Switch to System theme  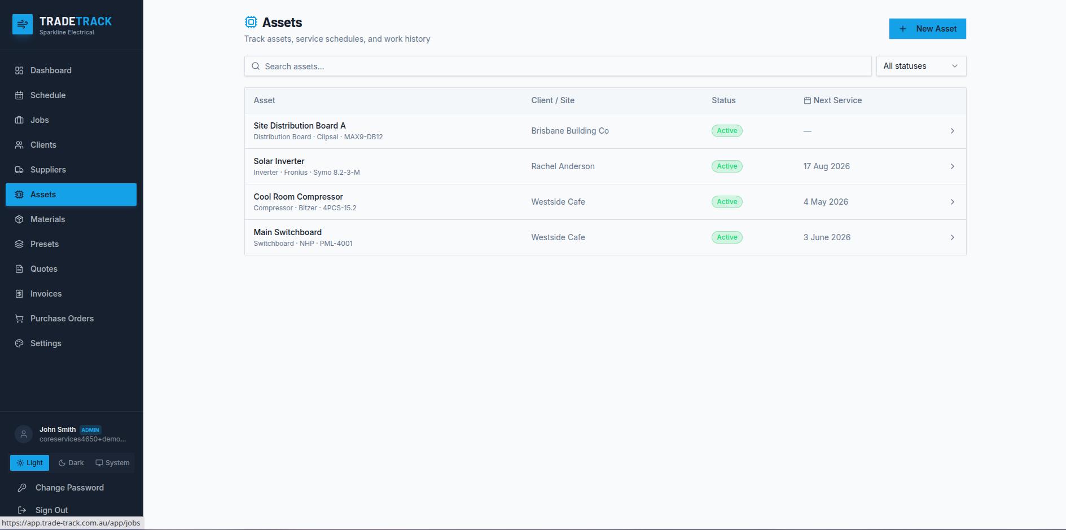112,463
